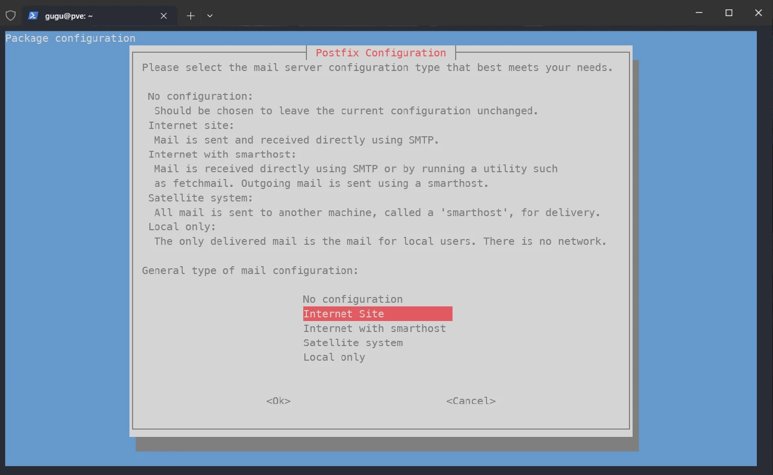Click 'Mail is sent and received directly' line
The width and height of the screenshot is (773, 475).
[296, 140]
